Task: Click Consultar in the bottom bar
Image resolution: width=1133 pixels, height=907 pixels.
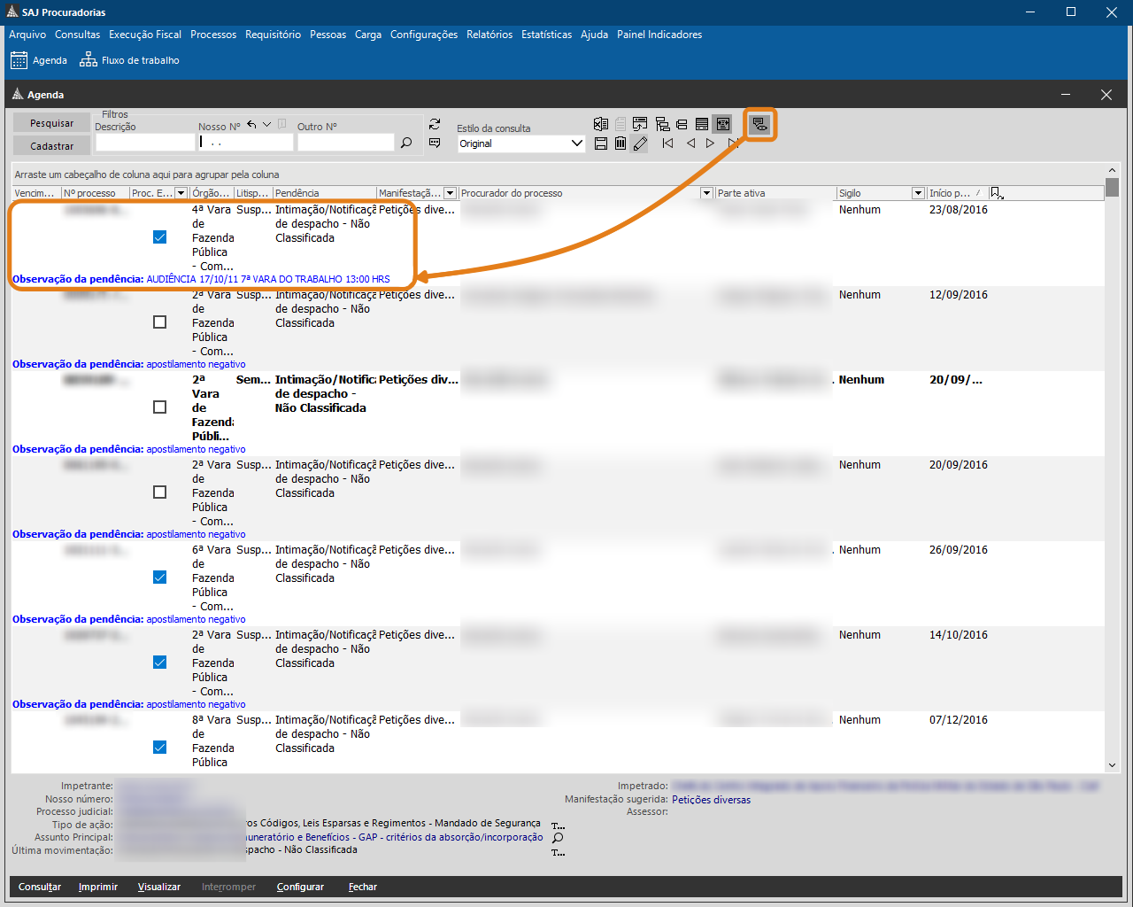Action: coord(40,887)
